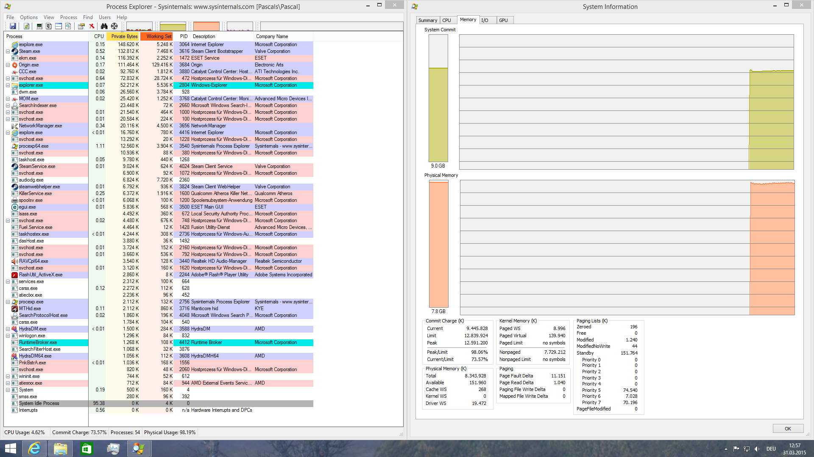Click the yellow commit history mini graph in toolbar
Viewport: 814px width, 457px height.
click(x=173, y=26)
